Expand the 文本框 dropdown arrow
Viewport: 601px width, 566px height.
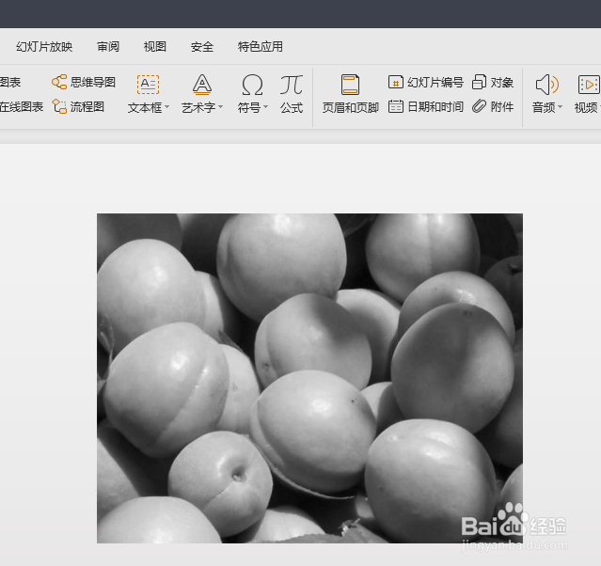[x=167, y=107]
